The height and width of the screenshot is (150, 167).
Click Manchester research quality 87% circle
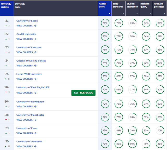tap(146, 117)
